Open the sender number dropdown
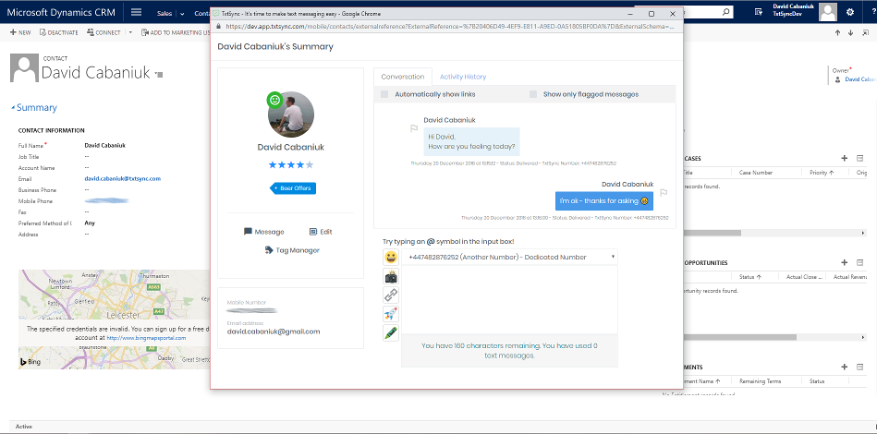Screen dimensions: 877x434 click(612, 257)
